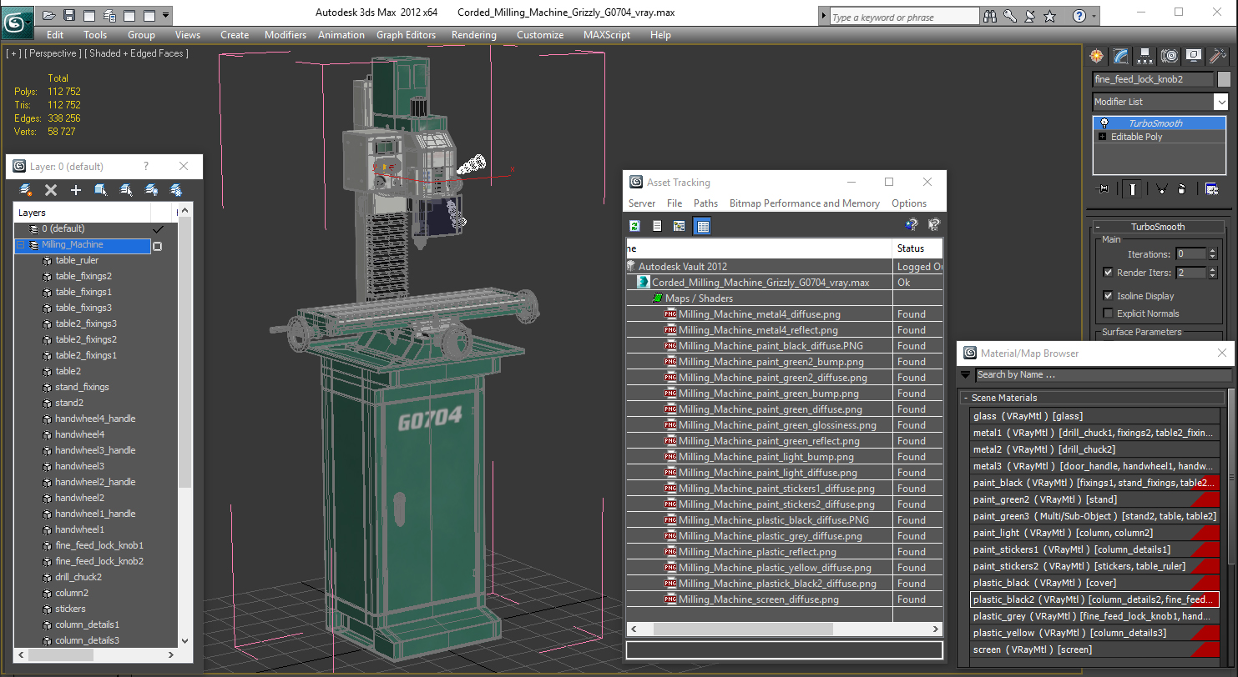This screenshot has height=677, width=1238.
Task: Collapse the TurboSmooth rollout
Action: point(1099,227)
